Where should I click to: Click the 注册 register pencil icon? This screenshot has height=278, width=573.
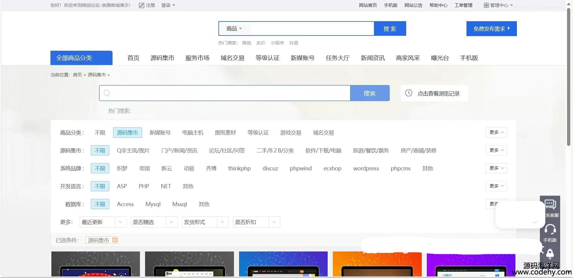click(141, 5)
